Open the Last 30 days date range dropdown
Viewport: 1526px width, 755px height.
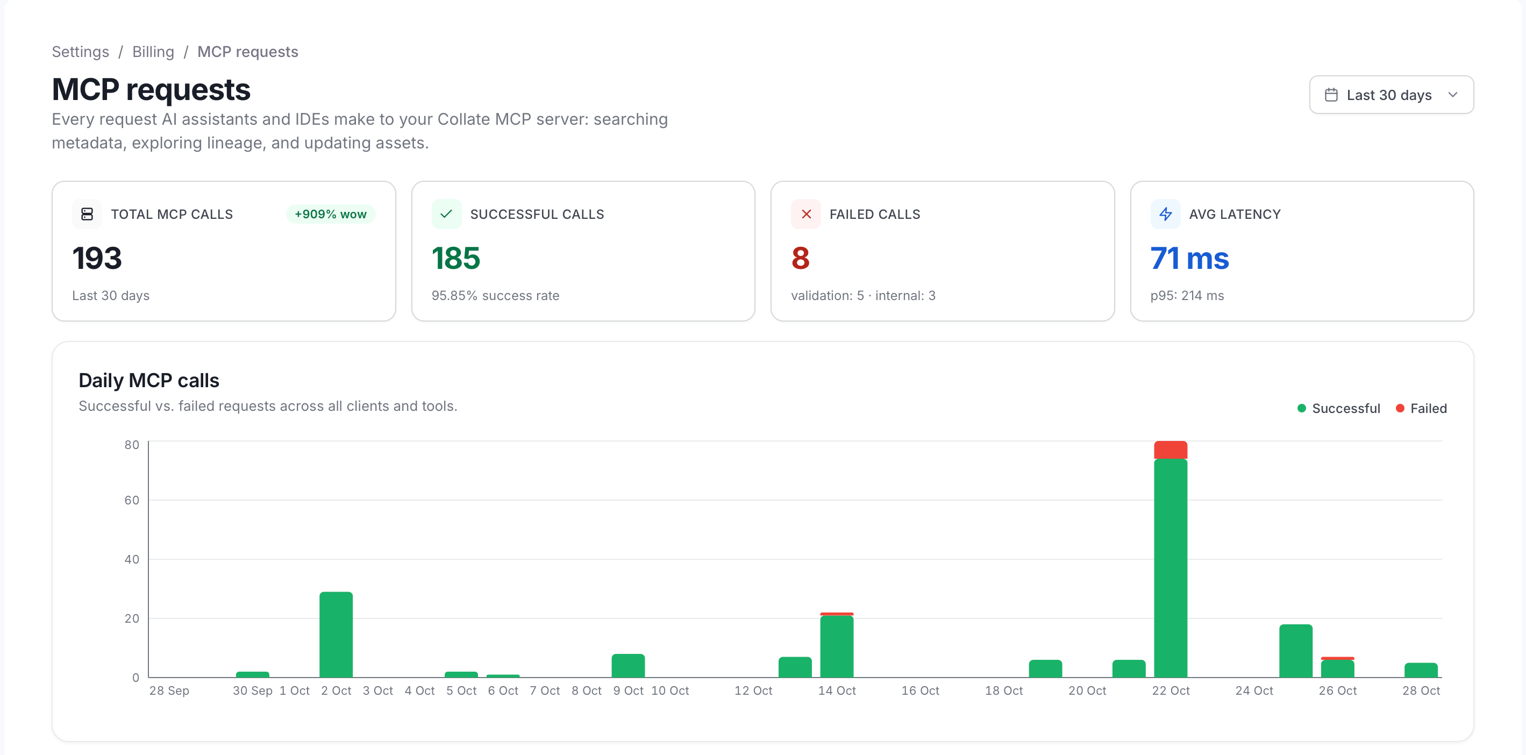click(1391, 95)
